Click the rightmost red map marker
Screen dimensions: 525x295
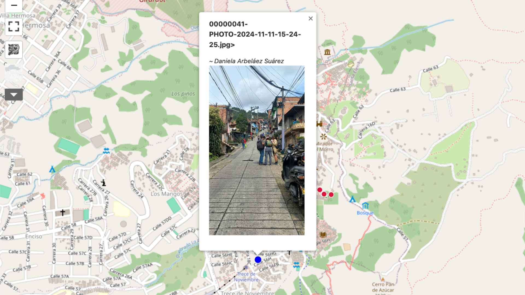click(331, 195)
